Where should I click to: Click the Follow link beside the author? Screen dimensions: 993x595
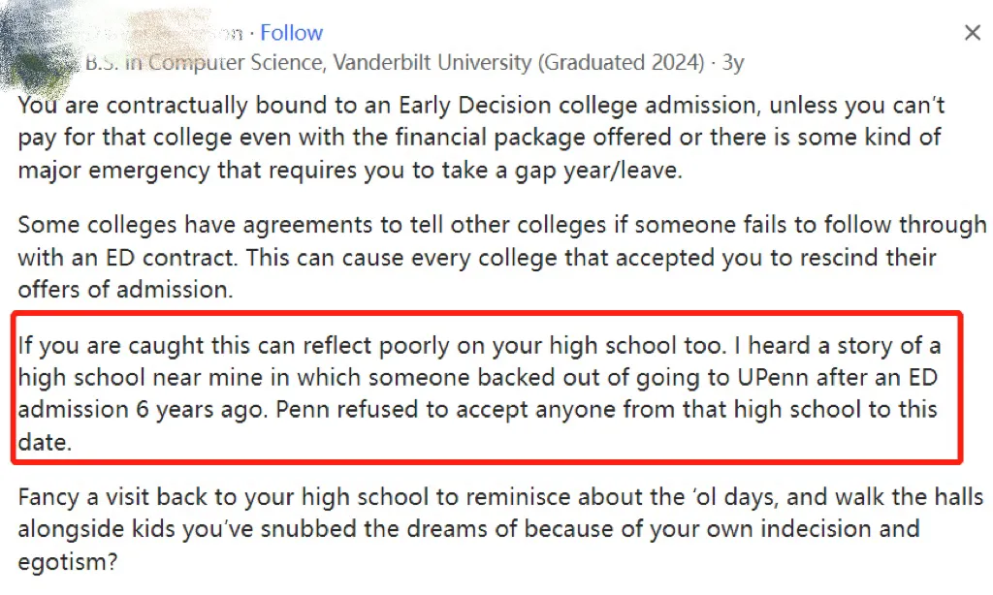tap(291, 33)
